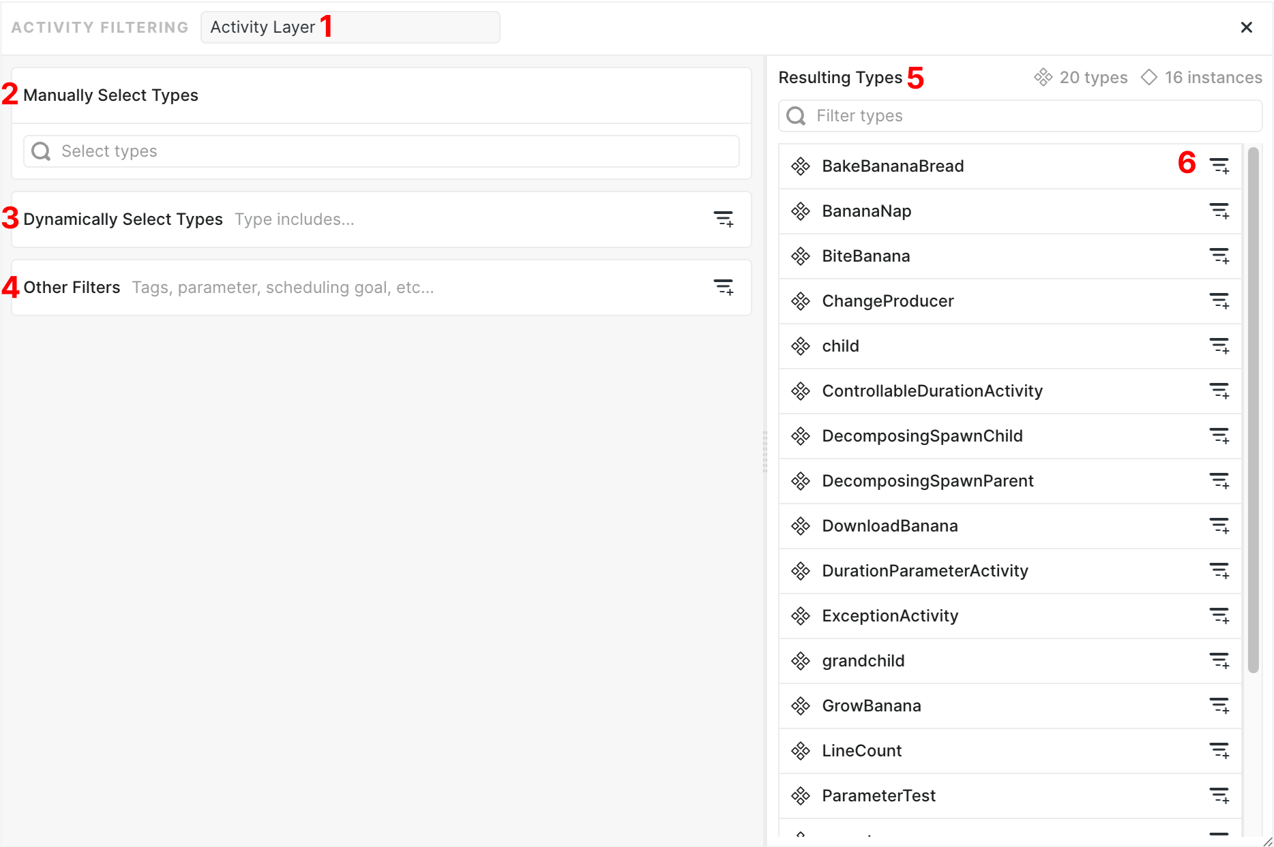Click the filter icon beside Dynamically Select Types

tap(724, 219)
